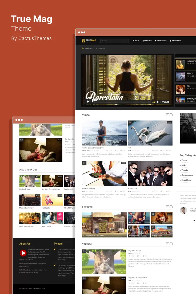Screen dimensions: 196x294
Task: Open video player settings gear
Action: click(x=158, y=102)
